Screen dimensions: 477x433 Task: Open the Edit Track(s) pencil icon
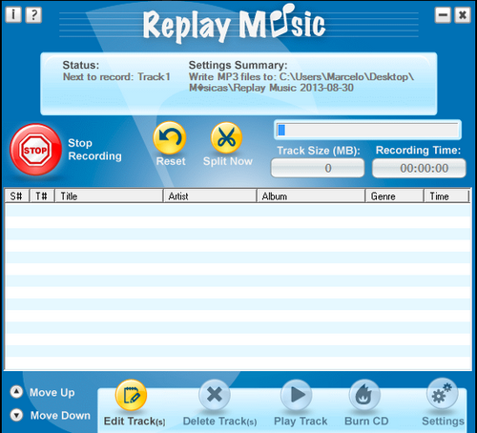(x=131, y=395)
